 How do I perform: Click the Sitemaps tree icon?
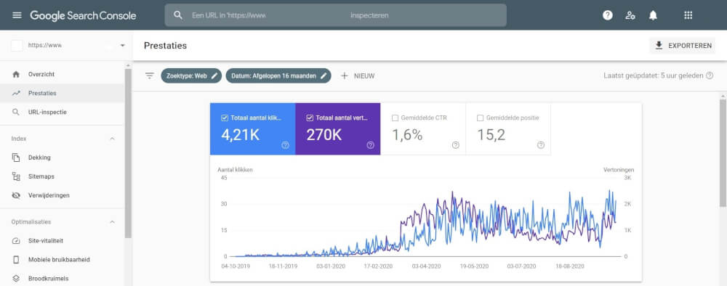[16, 176]
